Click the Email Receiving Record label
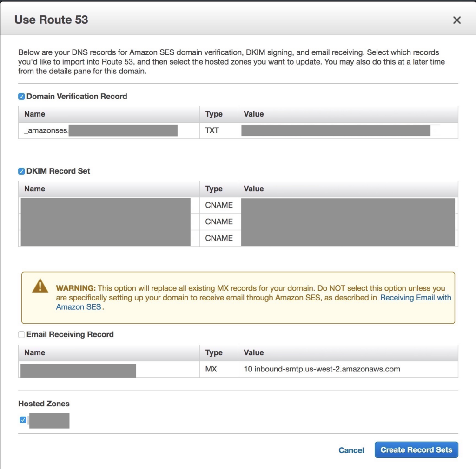The height and width of the screenshot is (469, 476). point(70,334)
